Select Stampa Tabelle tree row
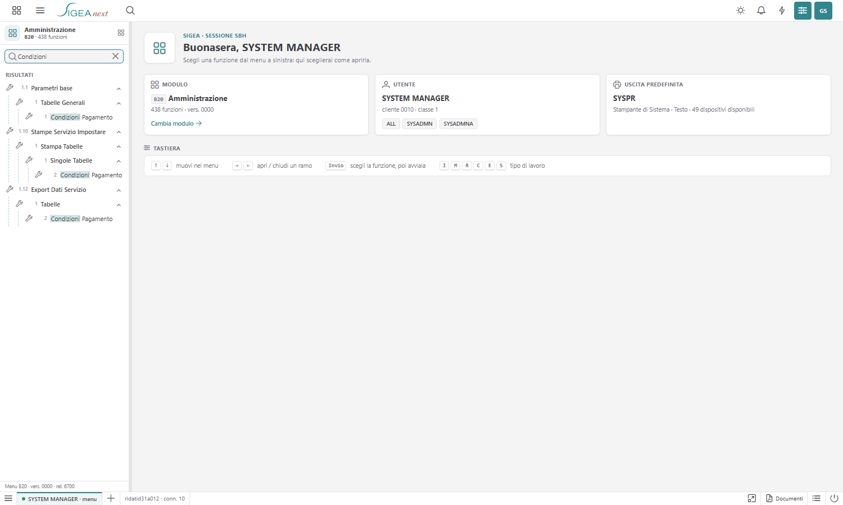 (x=69, y=146)
